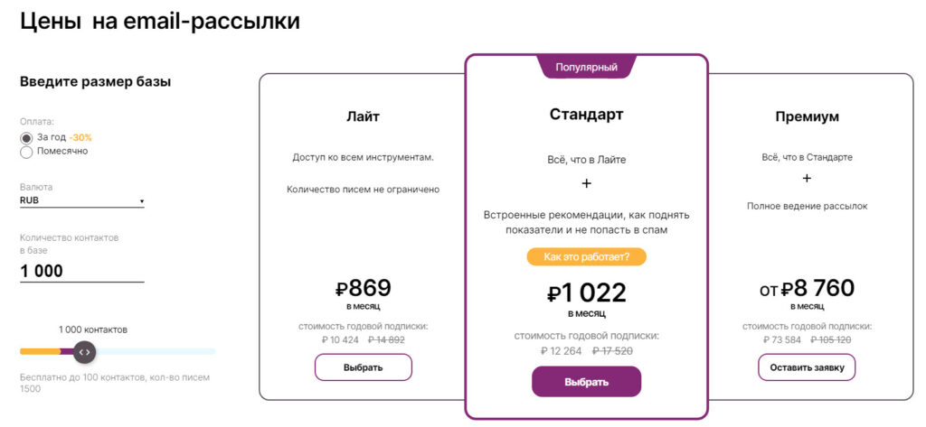
Task: Click the contacts slider handle
Action: point(83,351)
